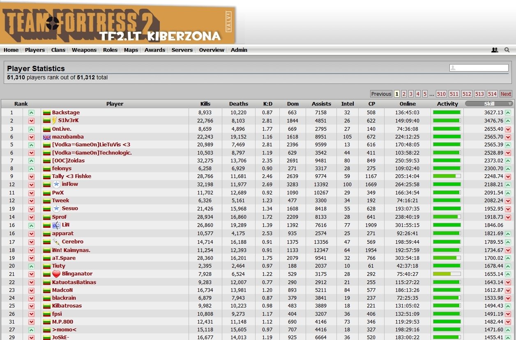
Task: Sort the table by Skill column
Action: tap(489, 104)
